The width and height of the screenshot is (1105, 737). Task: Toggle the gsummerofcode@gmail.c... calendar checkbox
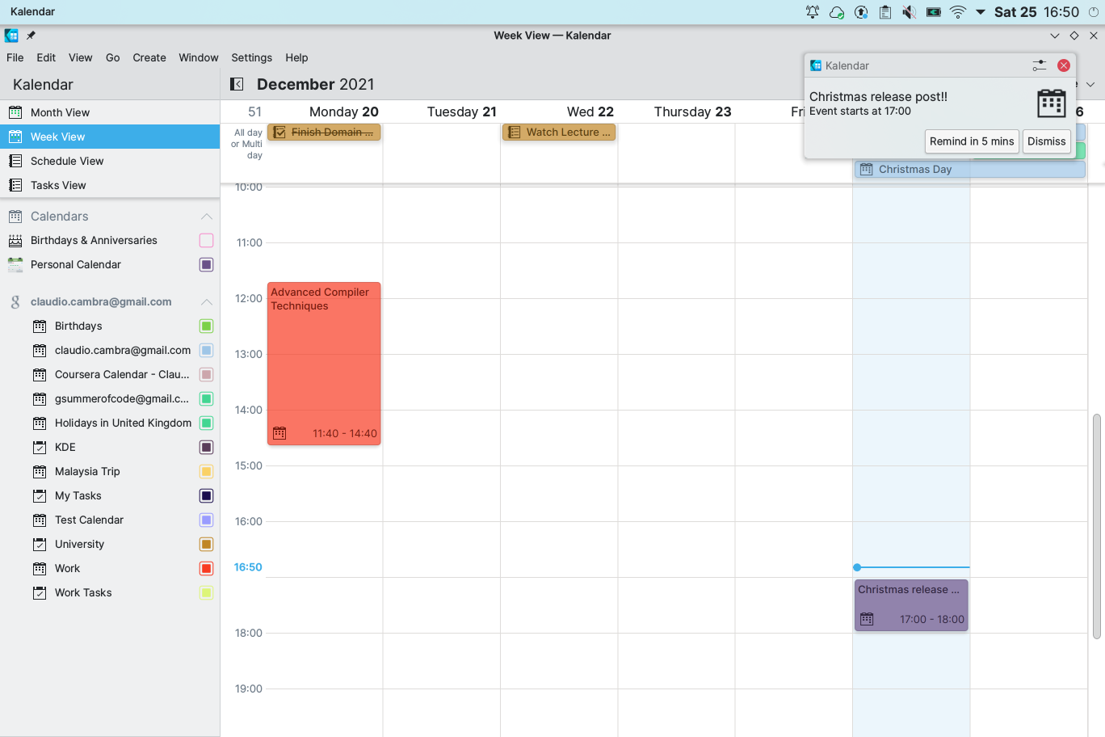click(206, 398)
